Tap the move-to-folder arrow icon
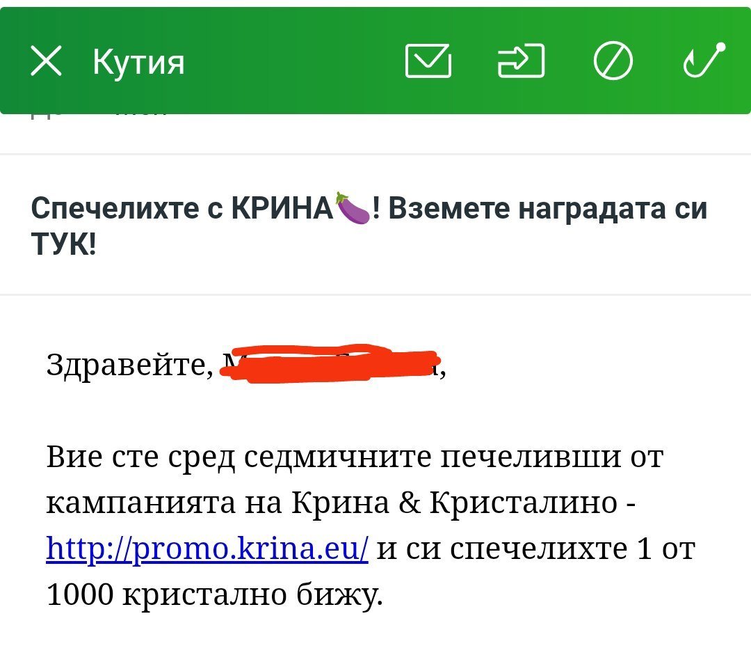This screenshot has height=662, width=751. (x=521, y=61)
